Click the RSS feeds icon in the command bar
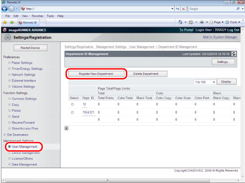 click(x=191, y=22)
